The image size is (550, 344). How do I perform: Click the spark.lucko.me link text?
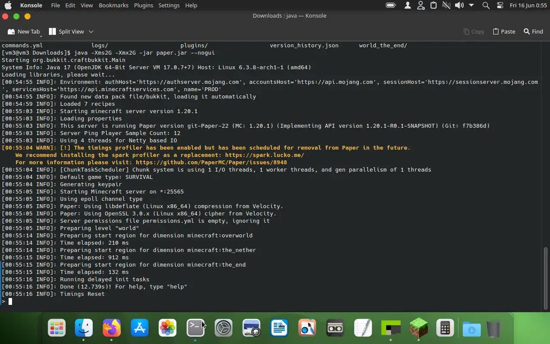point(264,155)
